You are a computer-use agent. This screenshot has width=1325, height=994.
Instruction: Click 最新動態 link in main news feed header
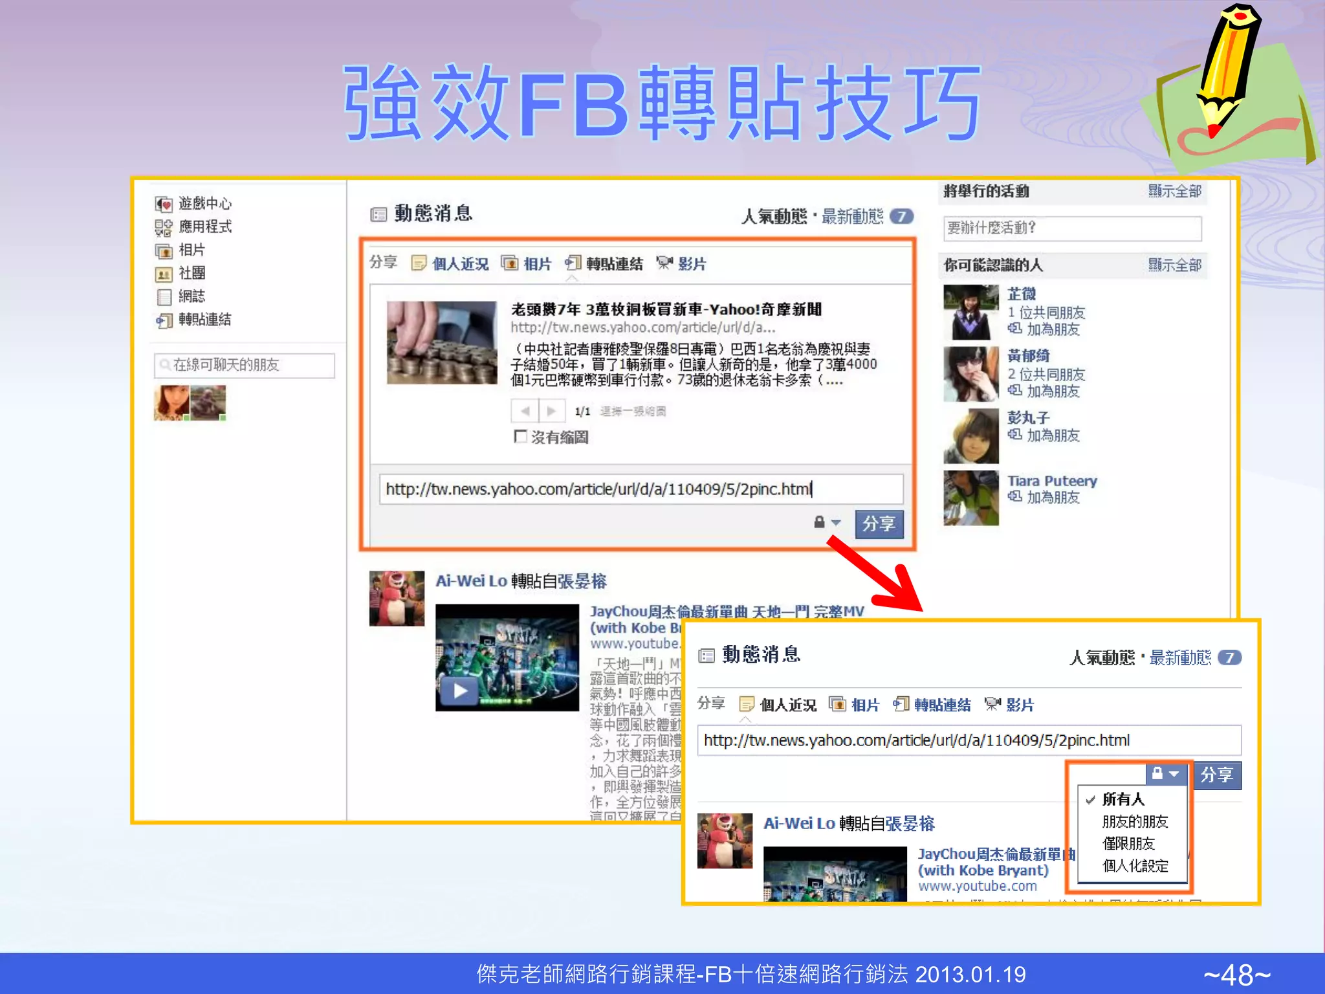coord(852,216)
